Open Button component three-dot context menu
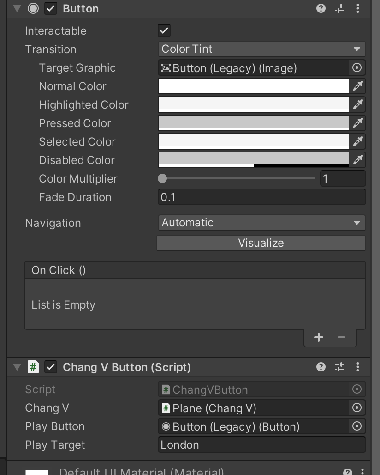 click(x=358, y=8)
